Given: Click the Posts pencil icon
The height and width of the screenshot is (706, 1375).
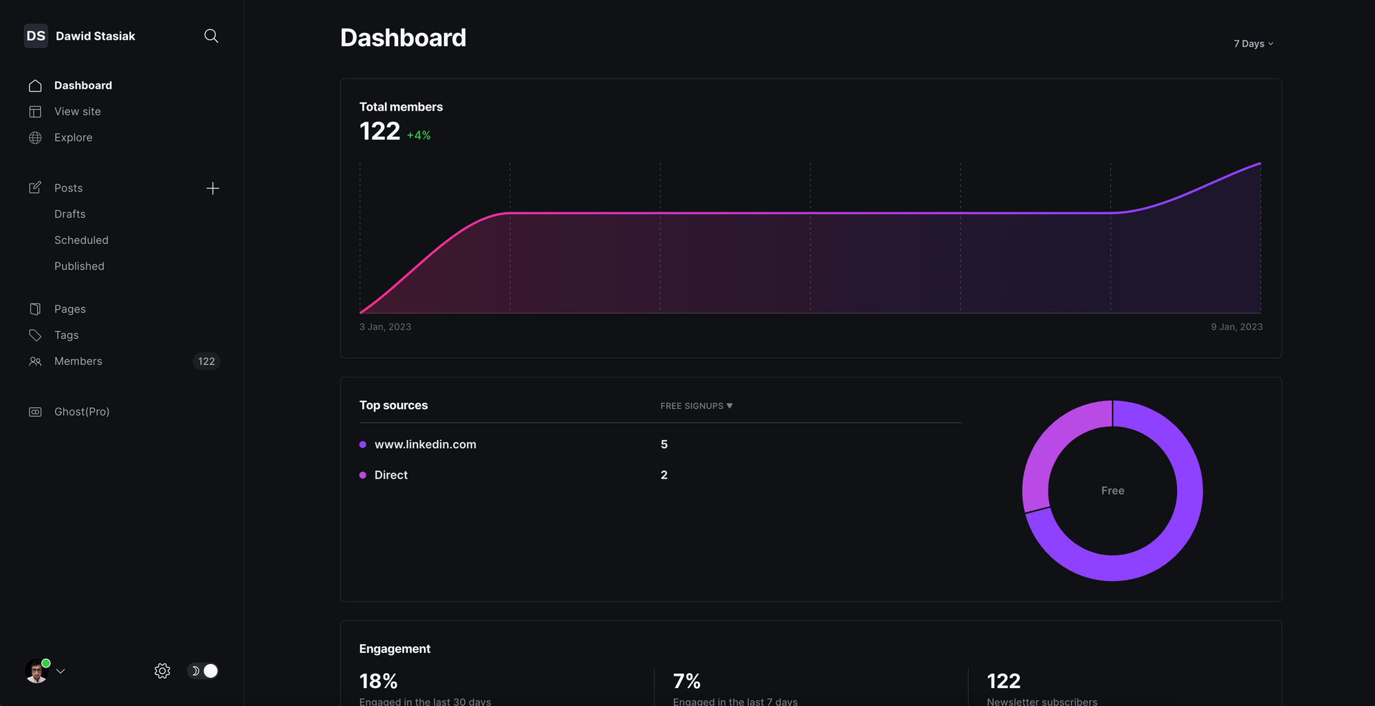Looking at the screenshot, I should click(x=35, y=188).
